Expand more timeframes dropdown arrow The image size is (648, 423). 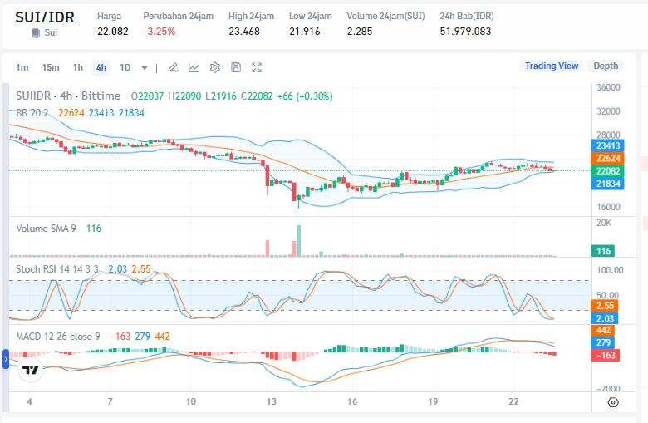point(145,67)
